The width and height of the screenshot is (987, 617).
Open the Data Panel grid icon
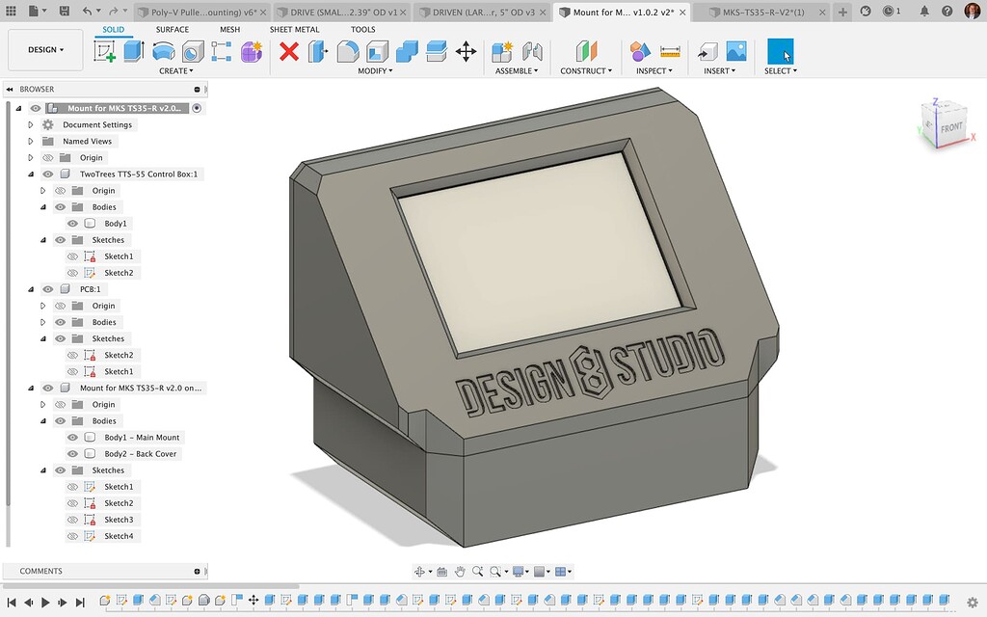[x=11, y=12]
